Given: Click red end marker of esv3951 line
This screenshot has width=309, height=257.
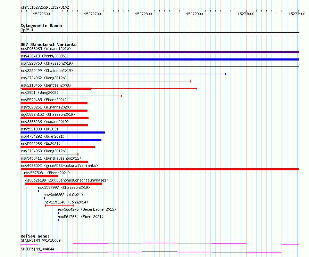Looking at the screenshot, I should (122, 96).
